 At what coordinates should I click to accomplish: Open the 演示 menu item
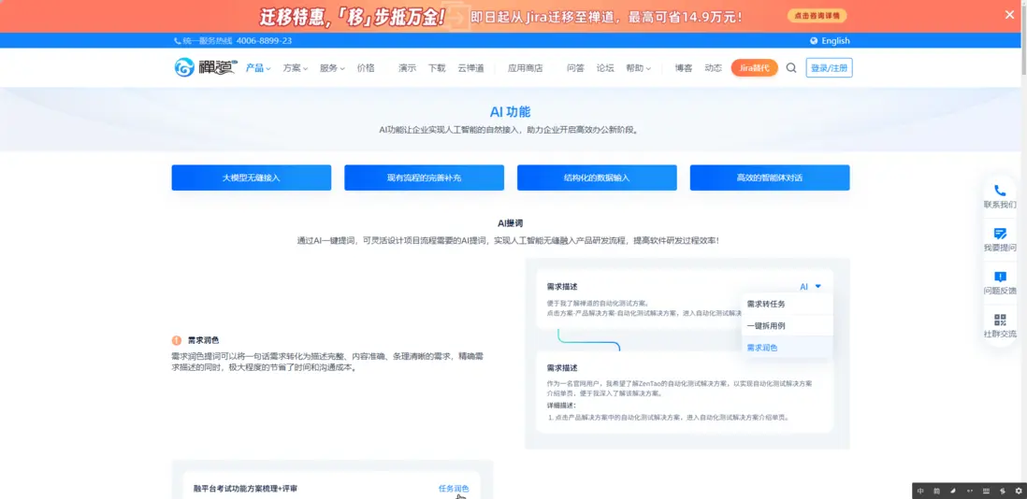407,67
